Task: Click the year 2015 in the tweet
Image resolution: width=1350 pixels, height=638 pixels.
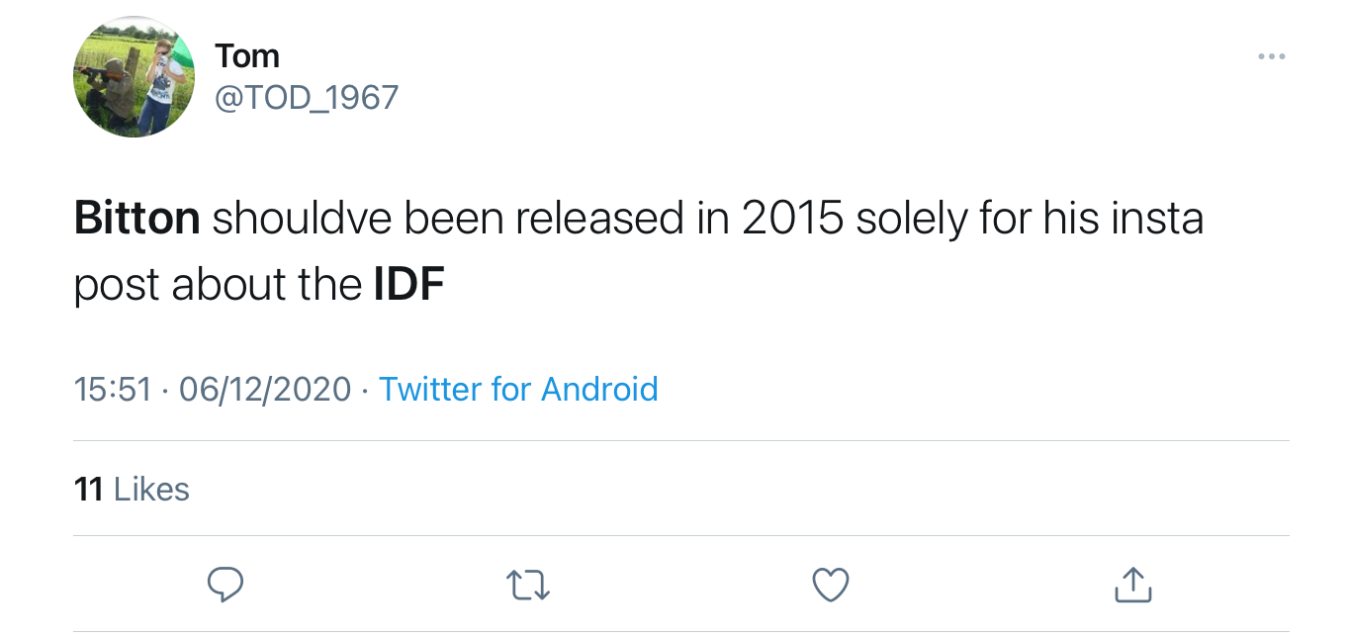Action: (793, 219)
